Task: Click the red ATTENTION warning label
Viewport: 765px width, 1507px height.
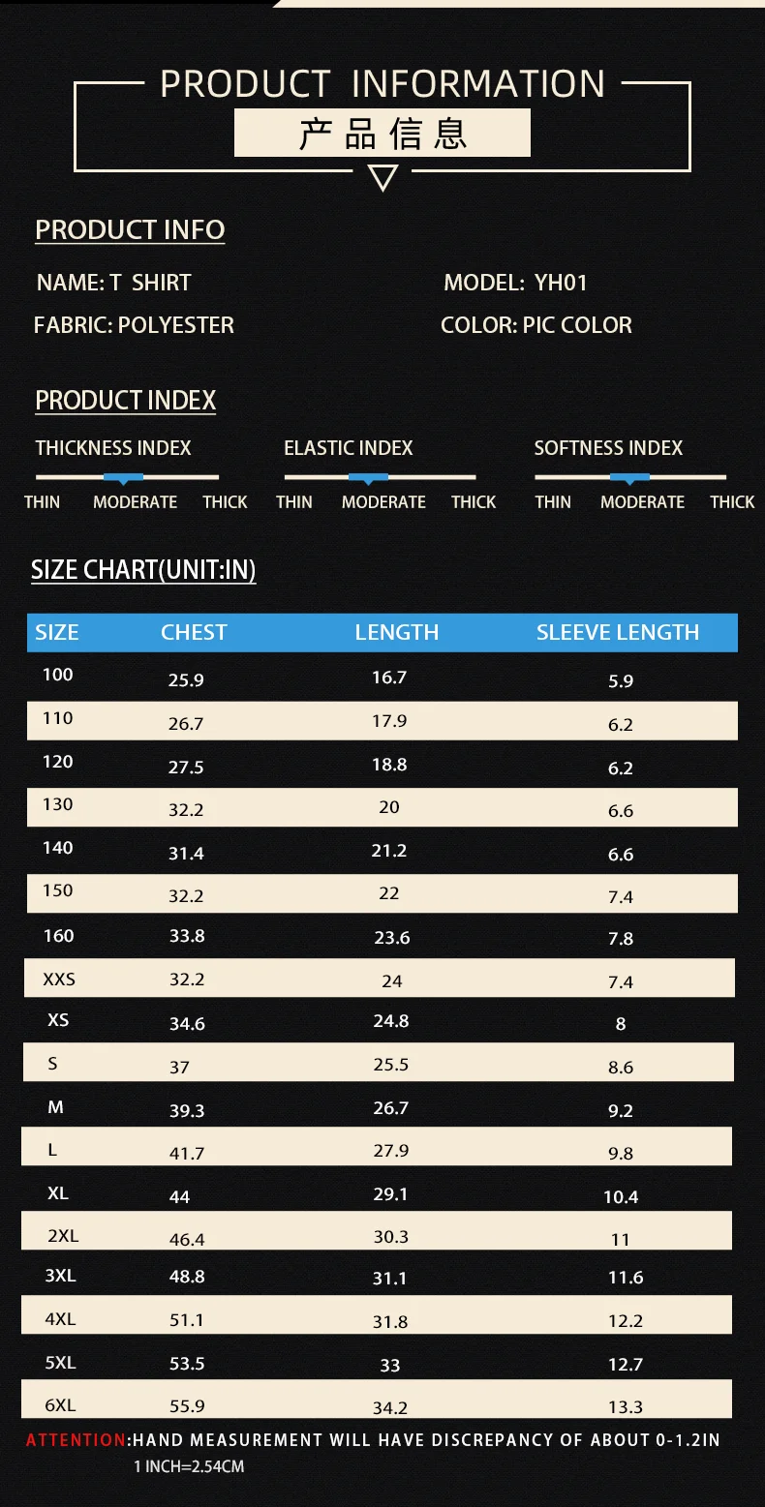Action: tap(76, 1440)
